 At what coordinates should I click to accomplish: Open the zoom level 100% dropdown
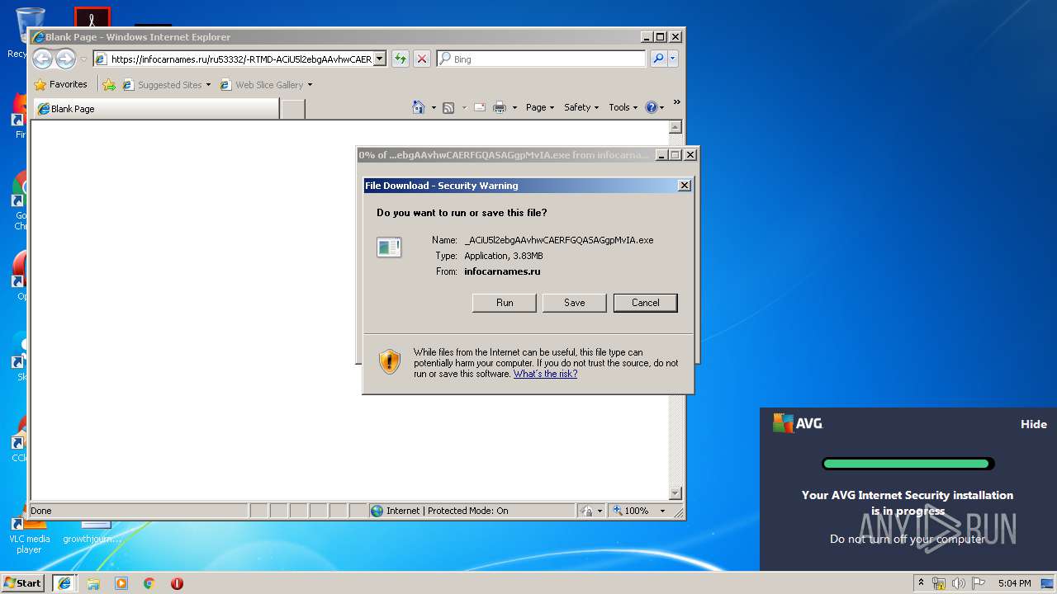662,511
